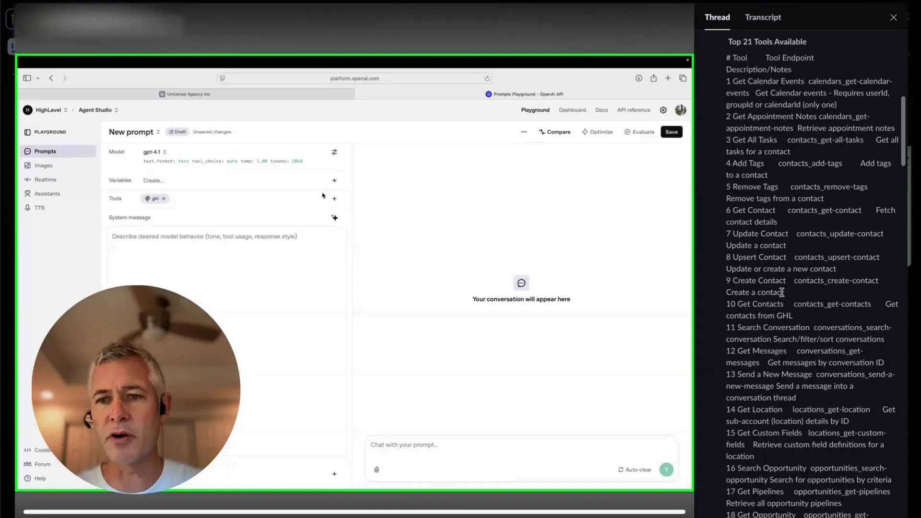
Task: Open a new browser tab with plus icon
Action: (668, 78)
